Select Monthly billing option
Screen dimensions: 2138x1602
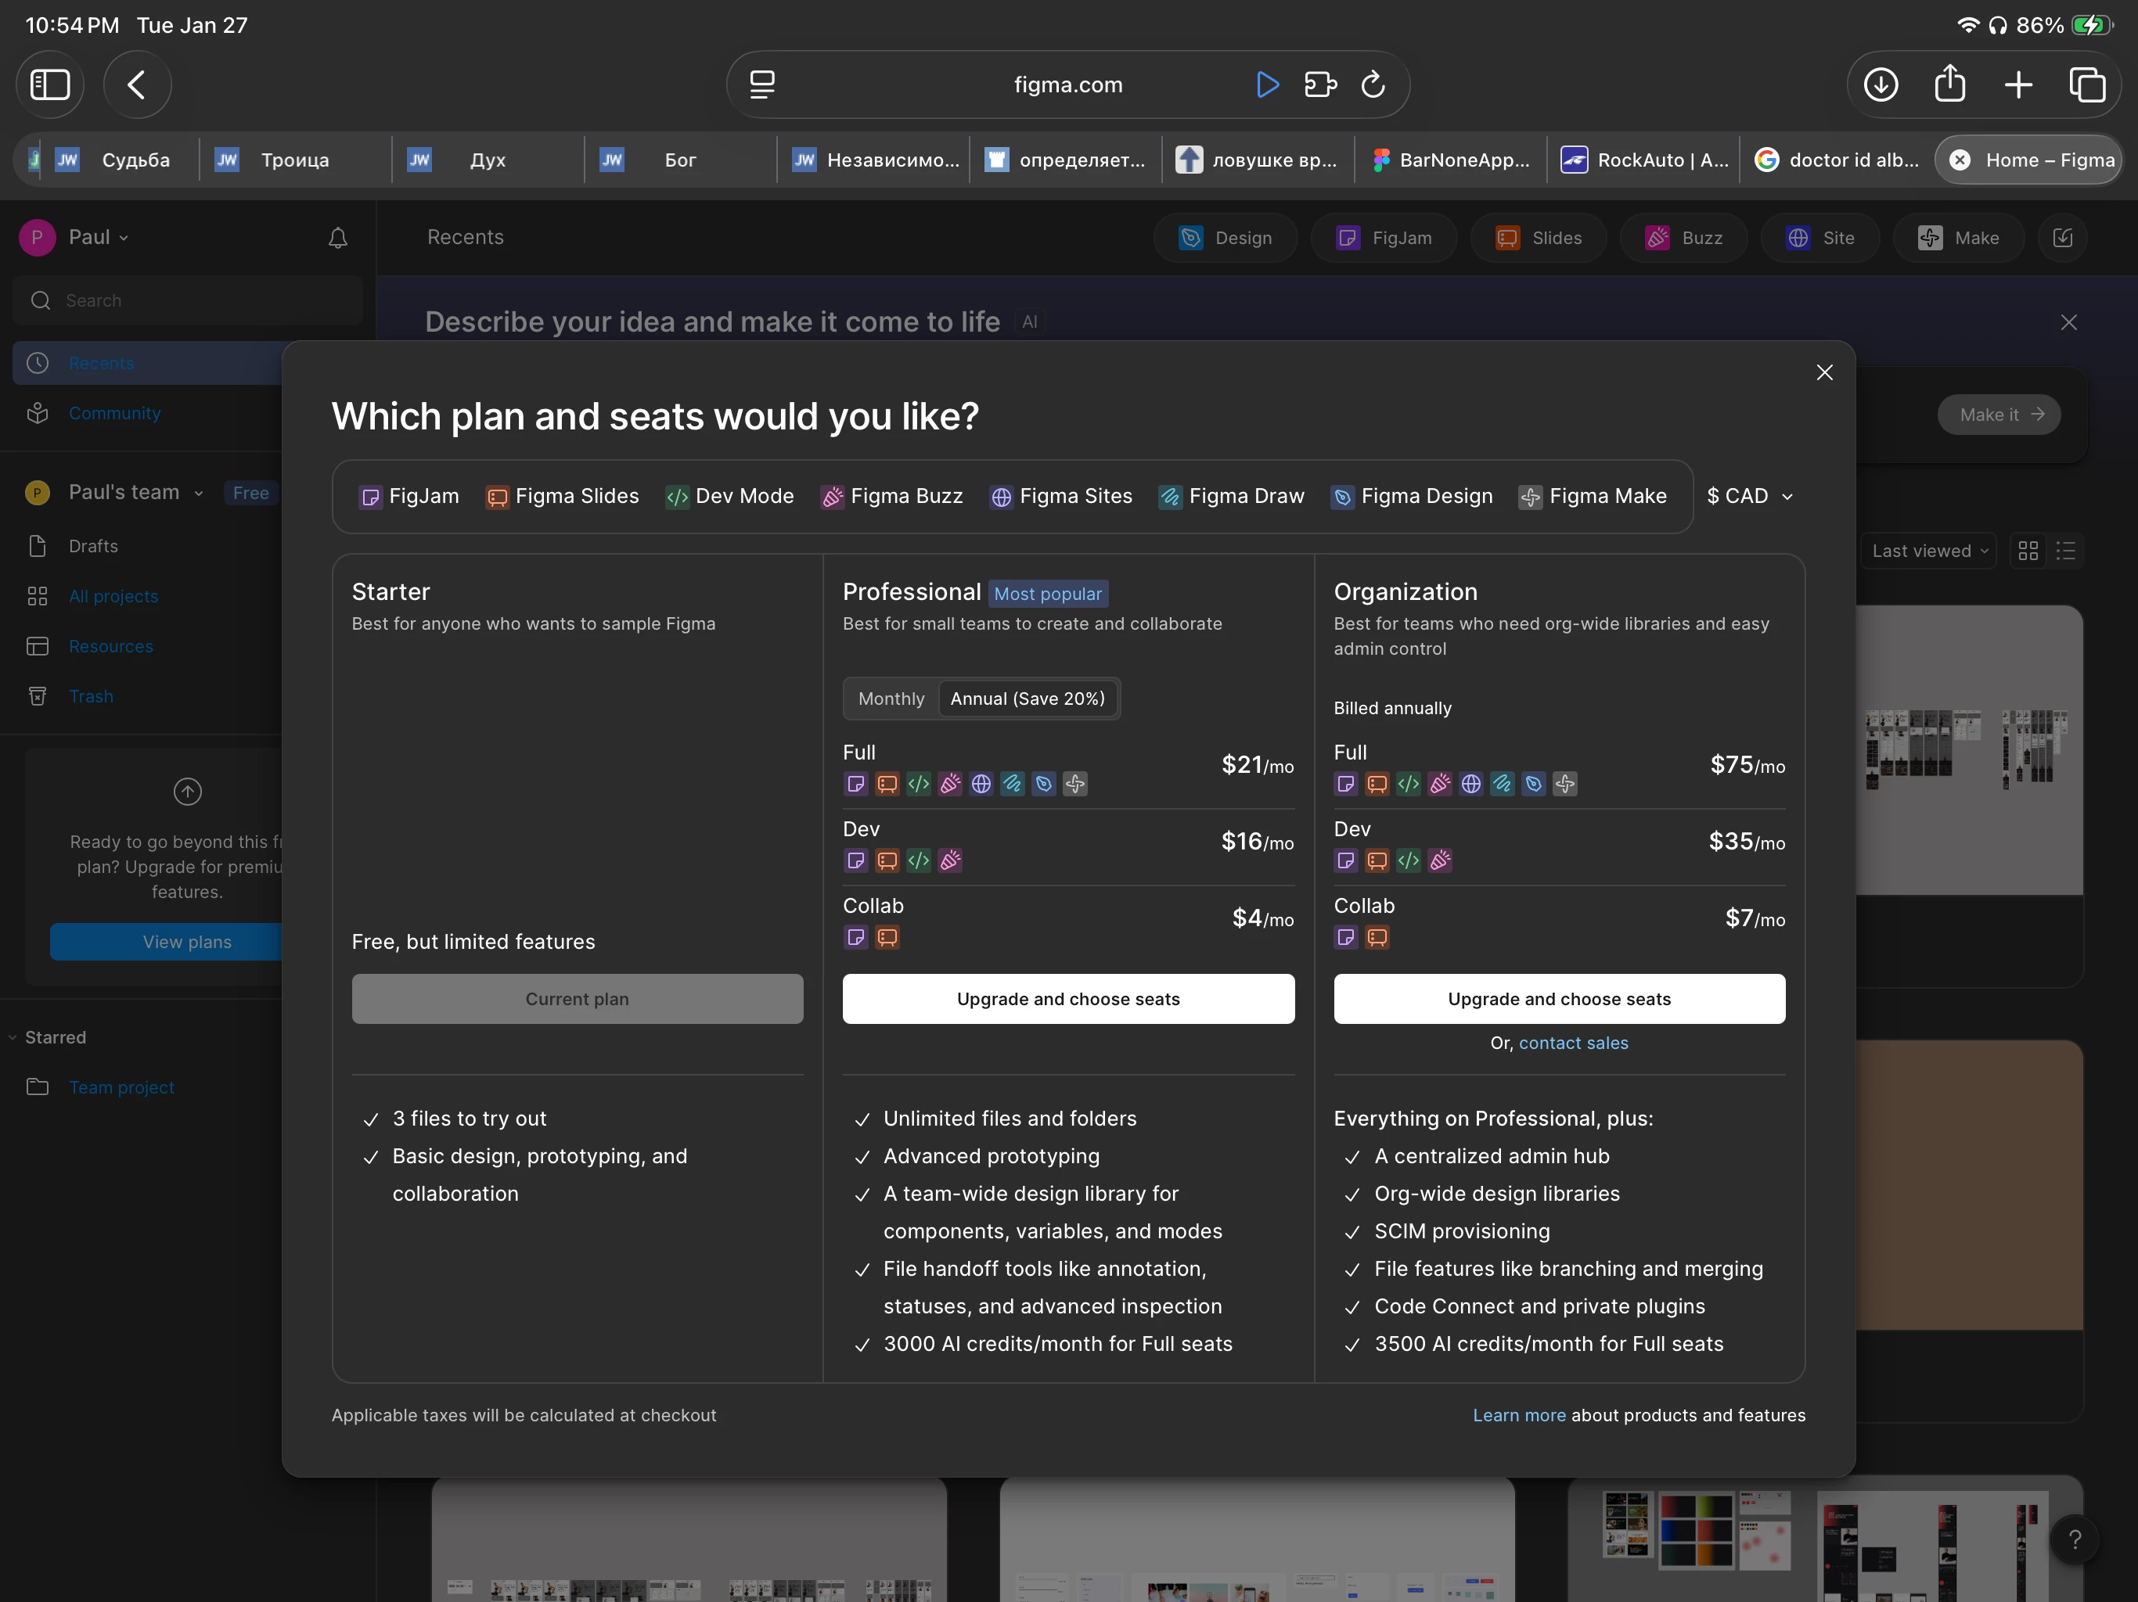click(891, 699)
